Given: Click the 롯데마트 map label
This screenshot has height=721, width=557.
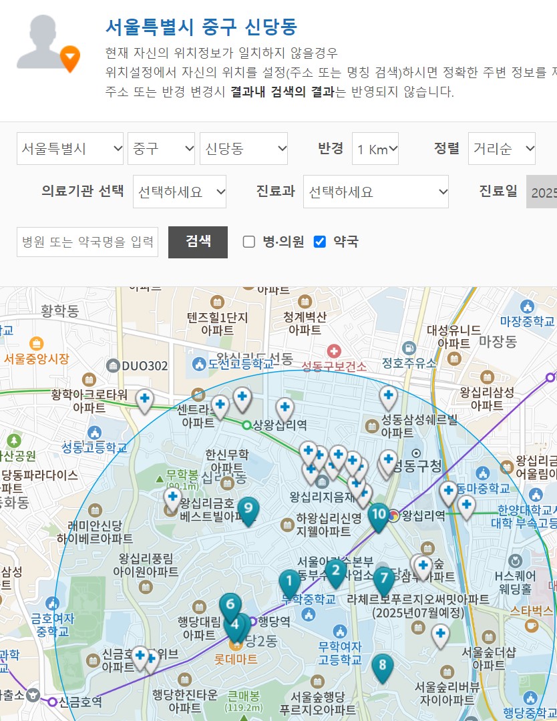Looking at the screenshot, I should click(x=236, y=660).
